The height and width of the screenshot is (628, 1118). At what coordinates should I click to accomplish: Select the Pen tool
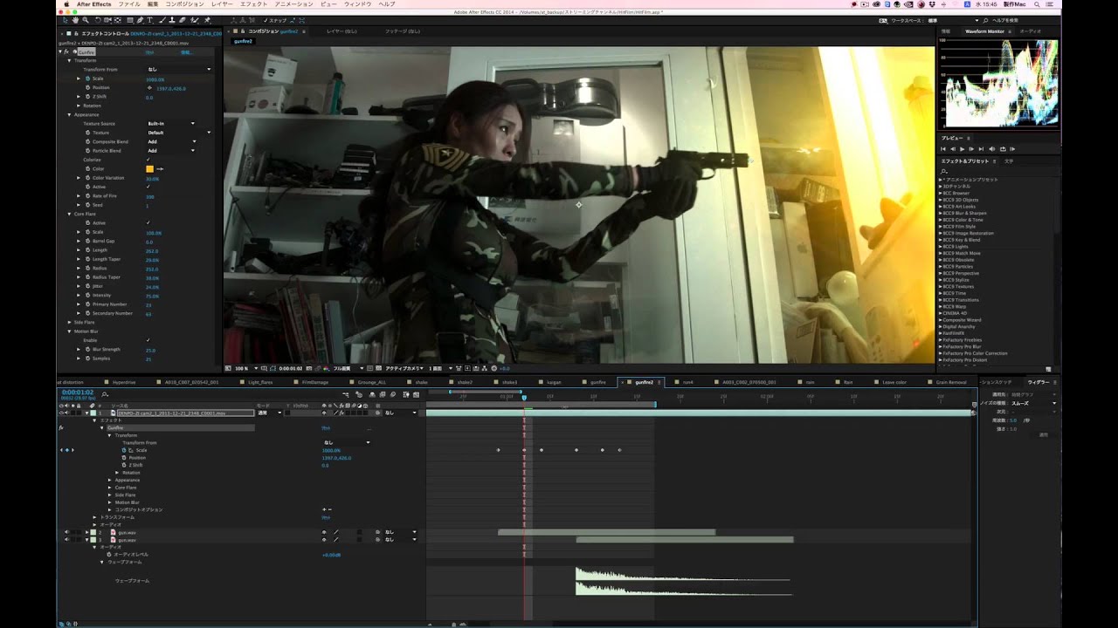pos(140,20)
